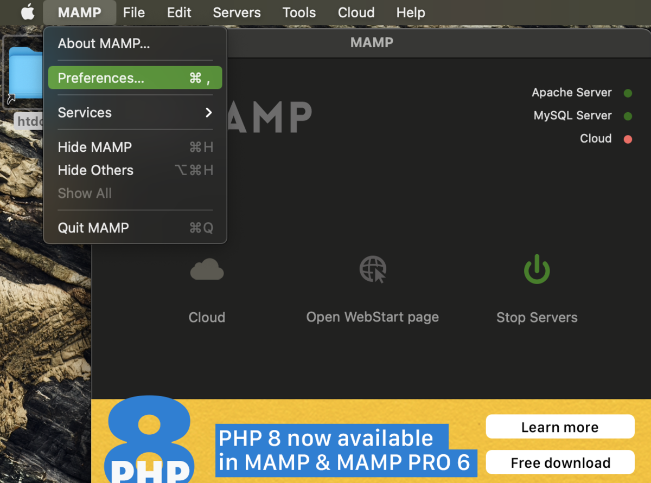This screenshot has width=651, height=483.
Task: Open the File menu
Action: point(133,12)
